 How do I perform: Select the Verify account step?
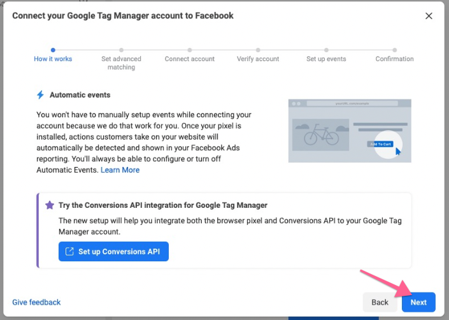[x=258, y=59]
